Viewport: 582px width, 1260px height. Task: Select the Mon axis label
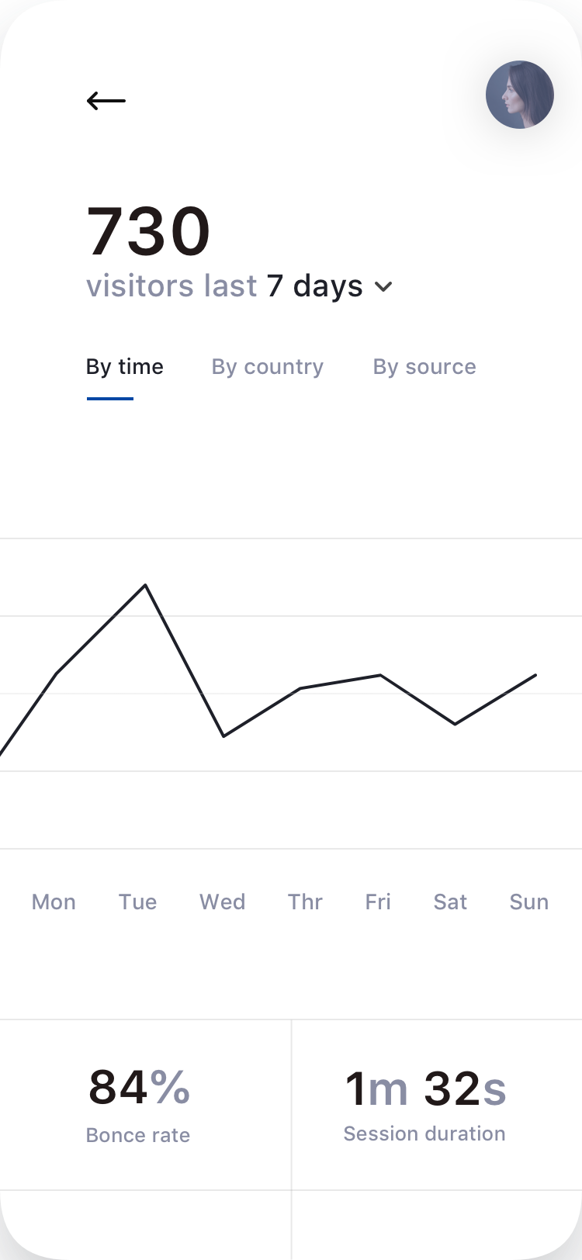pyautogui.click(x=54, y=902)
